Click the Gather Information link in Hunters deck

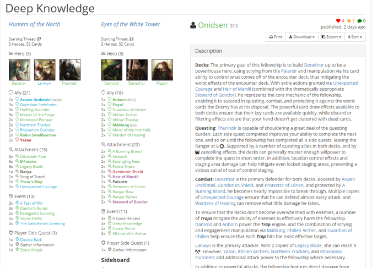click(x=37, y=245)
